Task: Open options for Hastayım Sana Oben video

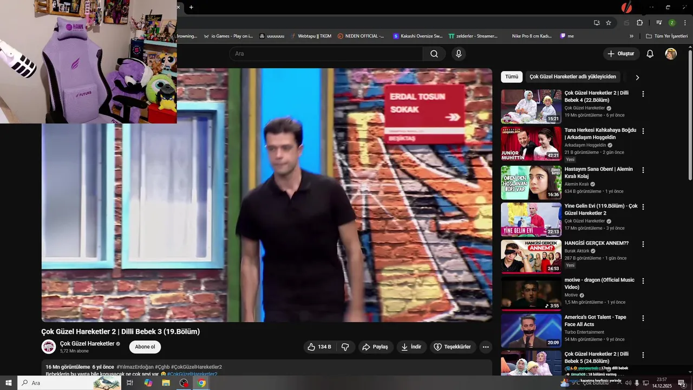Action: point(643,170)
